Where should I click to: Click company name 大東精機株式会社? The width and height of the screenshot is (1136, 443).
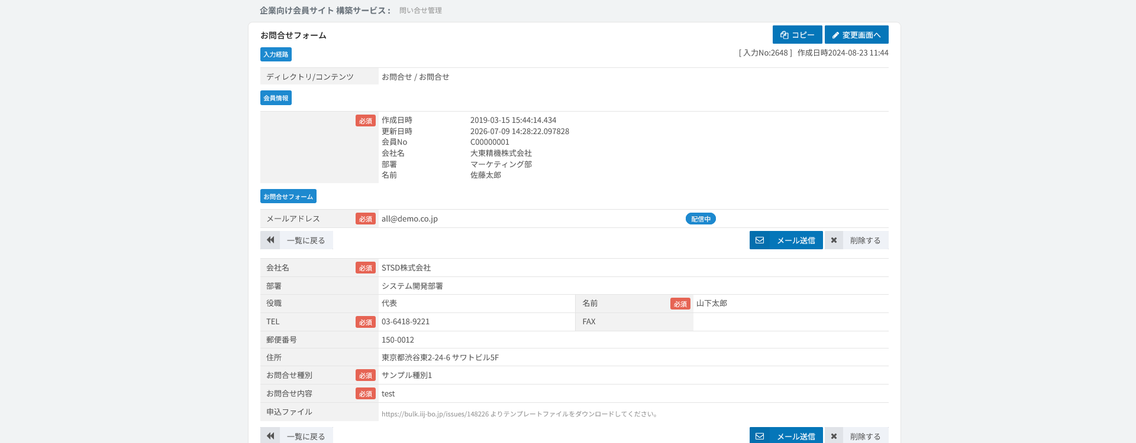click(501, 153)
